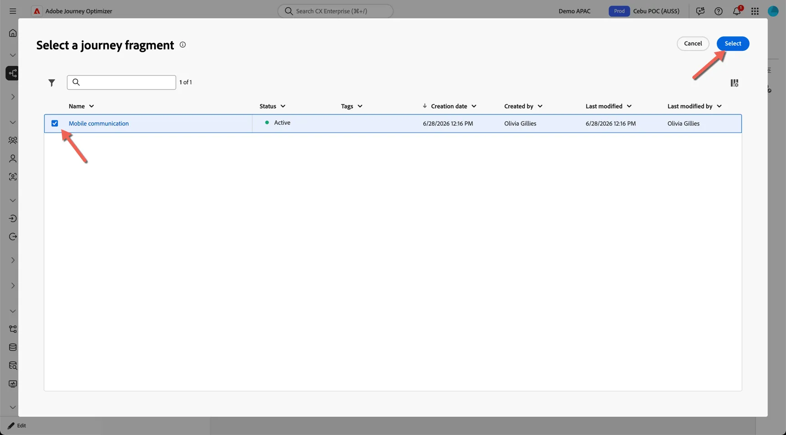Click the Adobe logo icon
786x435 pixels.
pyautogui.click(x=37, y=11)
